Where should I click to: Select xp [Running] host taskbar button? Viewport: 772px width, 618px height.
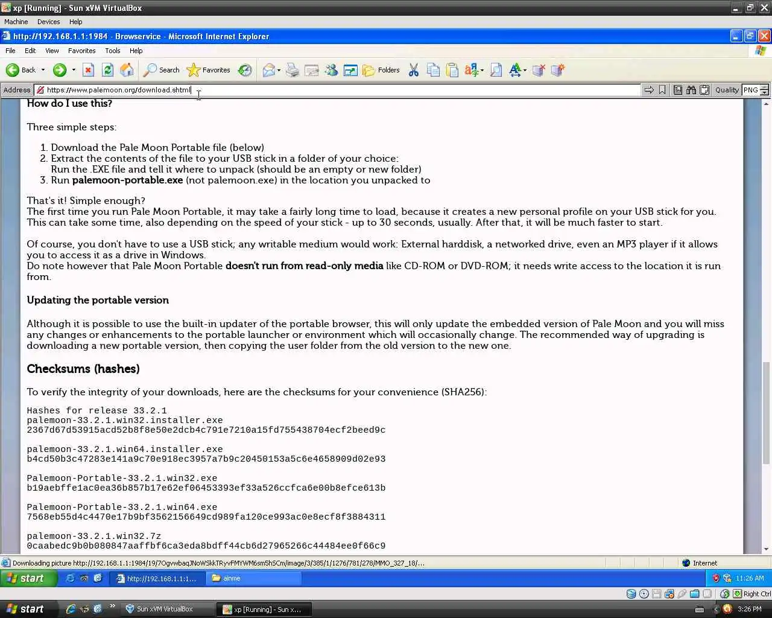(264, 609)
